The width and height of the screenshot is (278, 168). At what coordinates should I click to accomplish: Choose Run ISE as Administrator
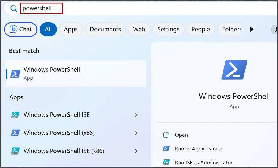[204, 162]
